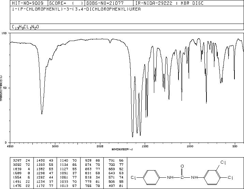
Task: Click the central C atom of urea structure
Action: (x=182, y=177)
